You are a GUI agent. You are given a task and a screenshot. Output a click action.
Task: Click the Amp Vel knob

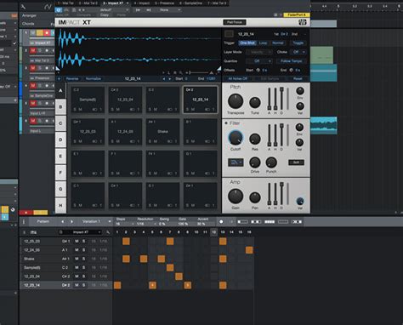pyautogui.click(x=300, y=201)
